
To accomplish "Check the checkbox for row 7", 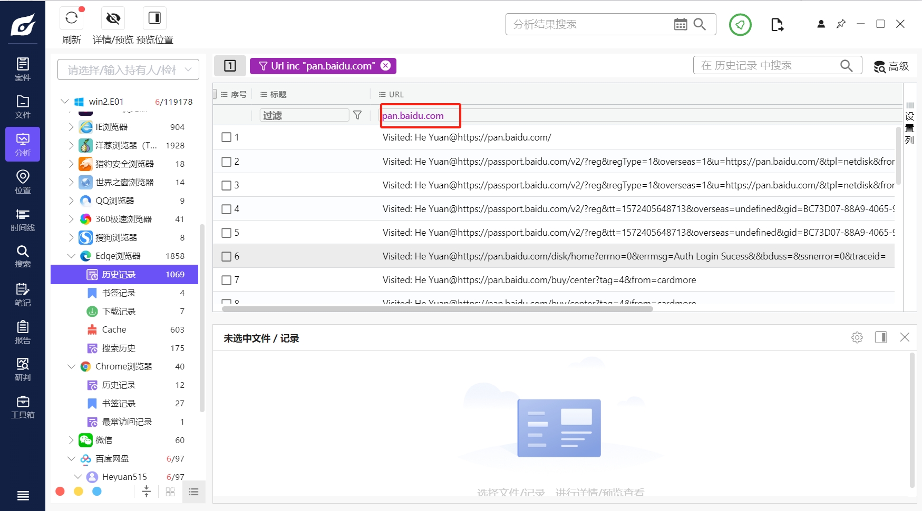I will coord(227,280).
